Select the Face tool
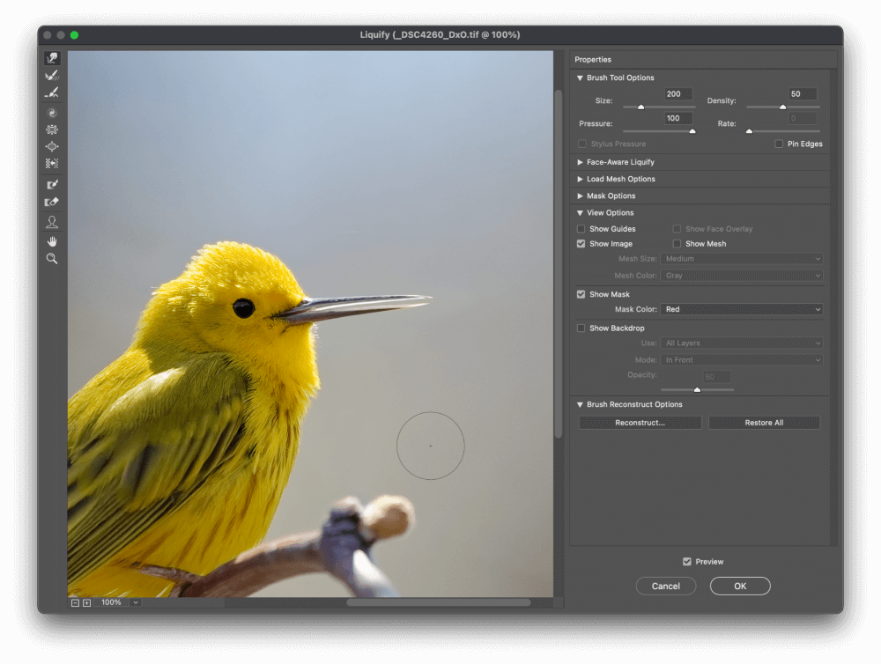This screenshot has height=664, width=881. [52, 222]
